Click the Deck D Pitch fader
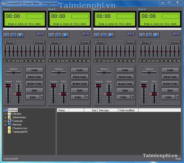Screen dimensions: 184x163 (154, 94)
